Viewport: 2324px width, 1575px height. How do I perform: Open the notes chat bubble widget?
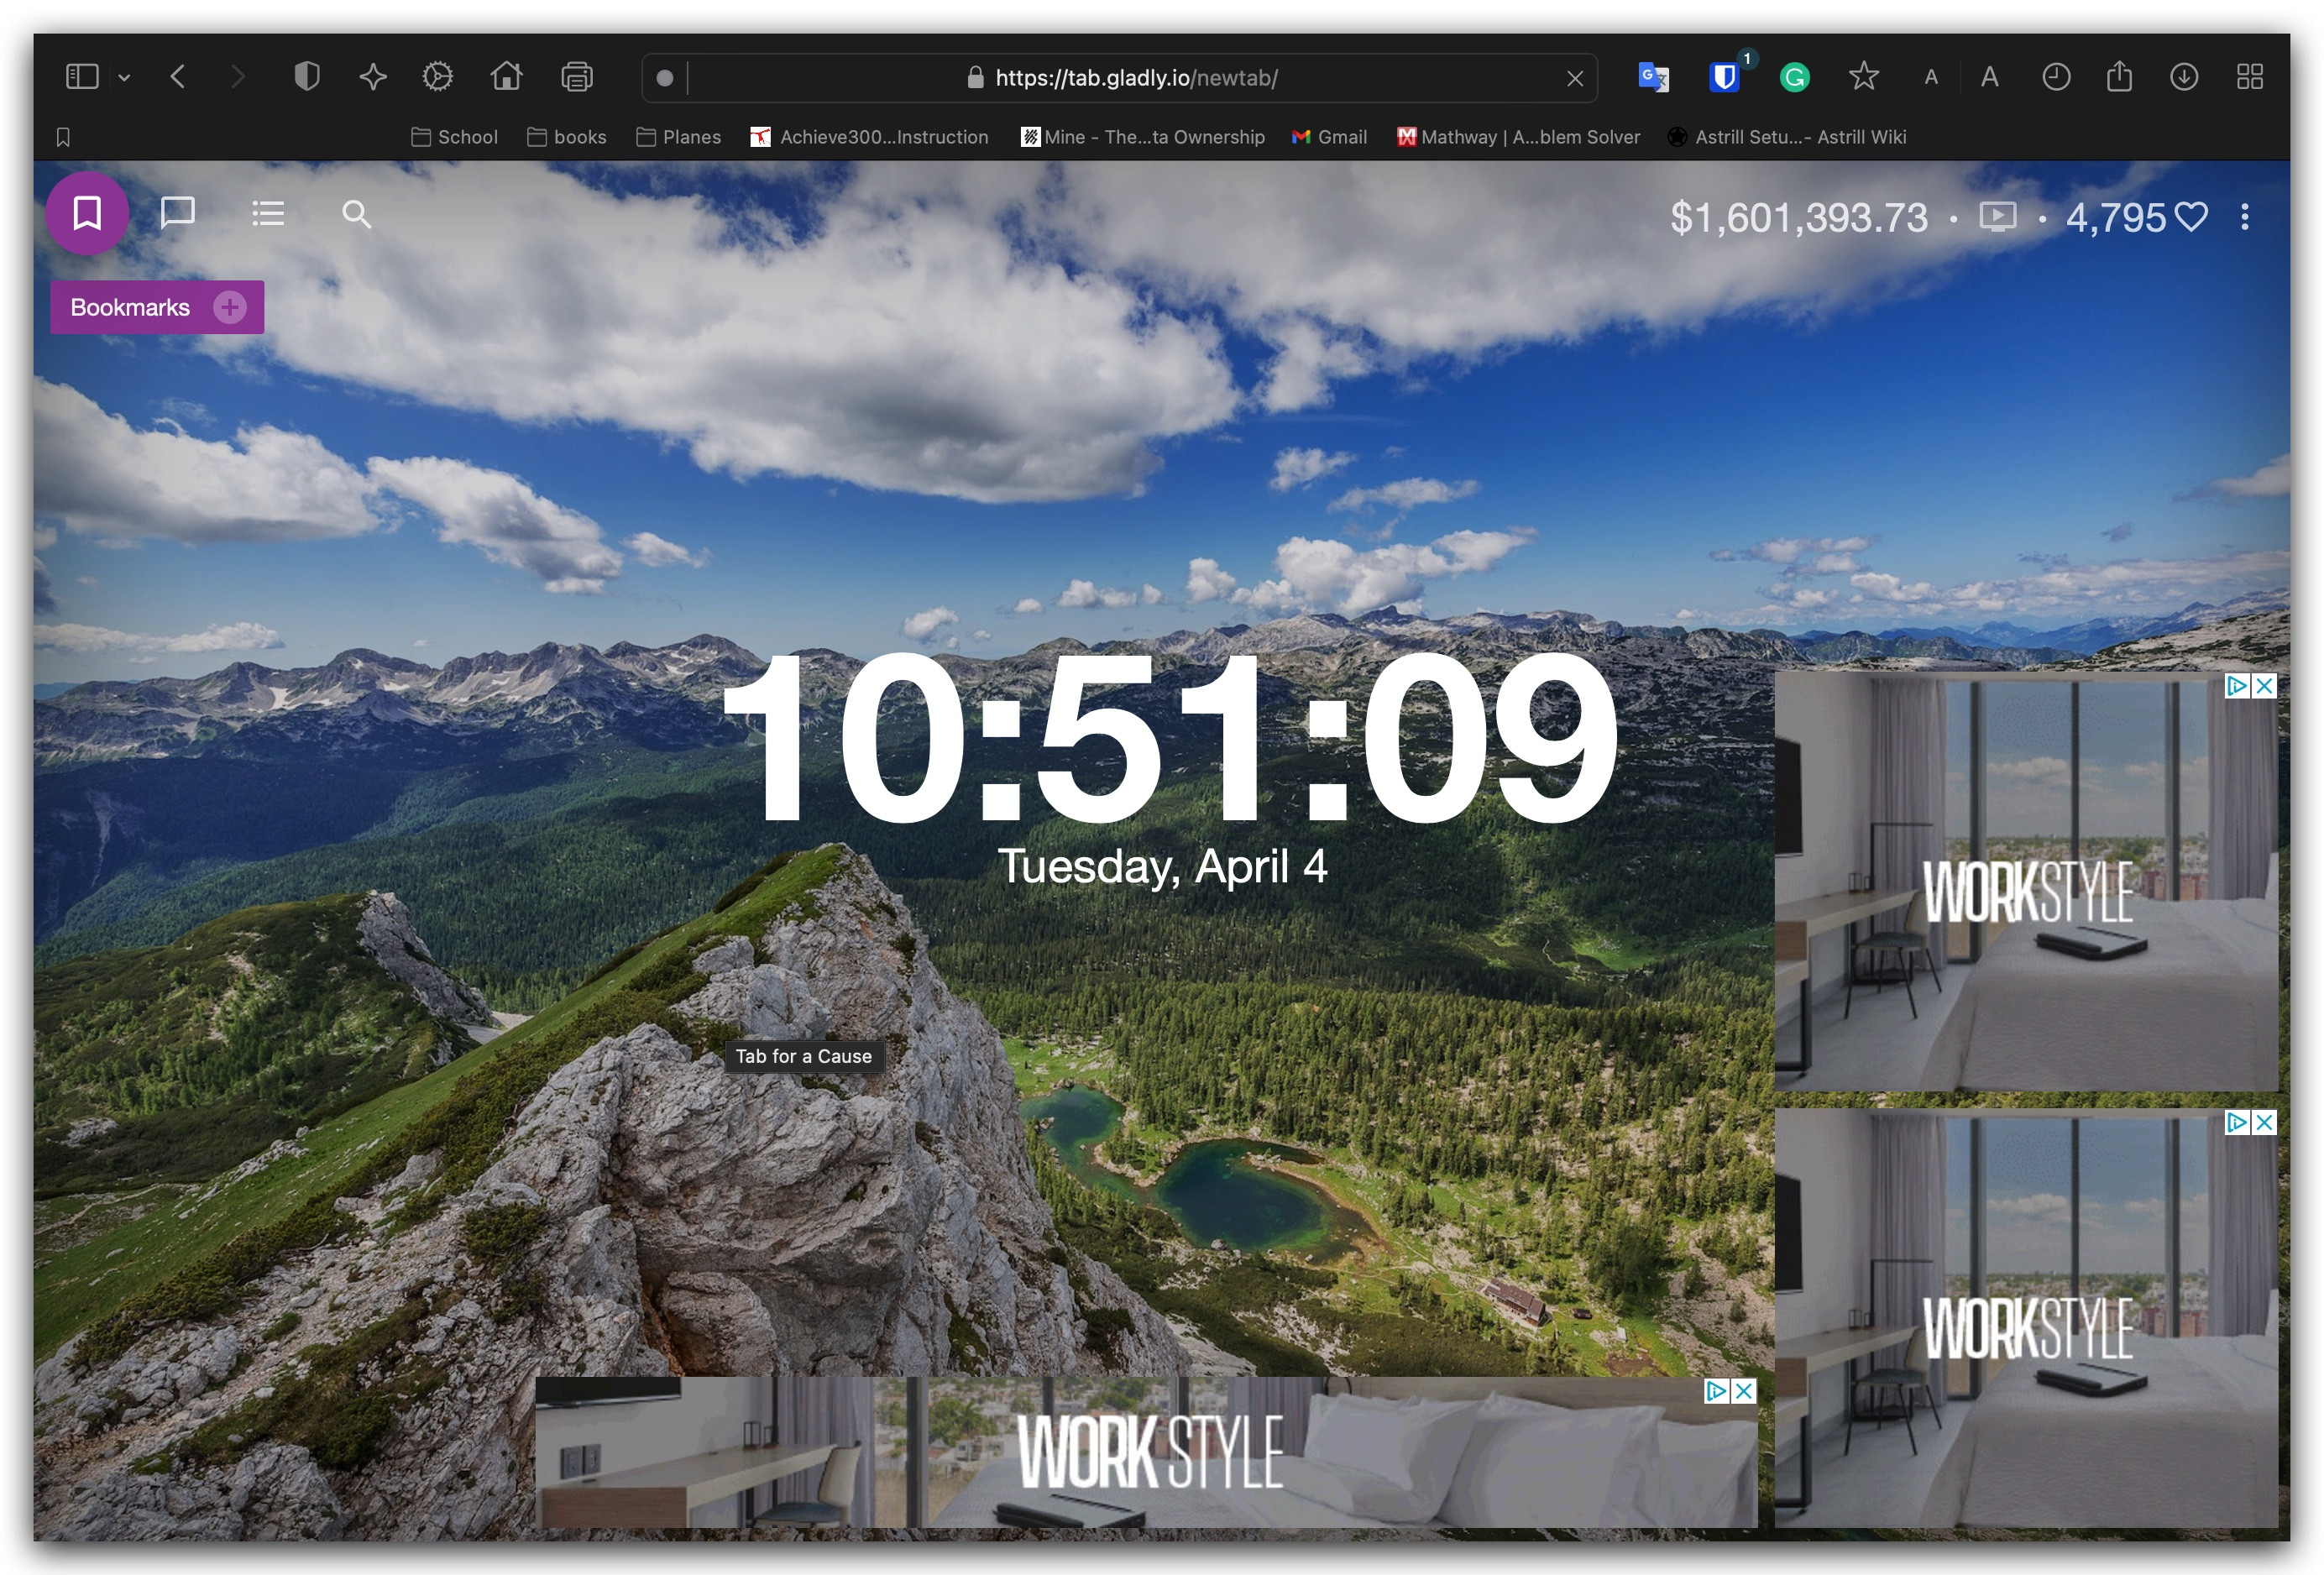click(177, 213)
